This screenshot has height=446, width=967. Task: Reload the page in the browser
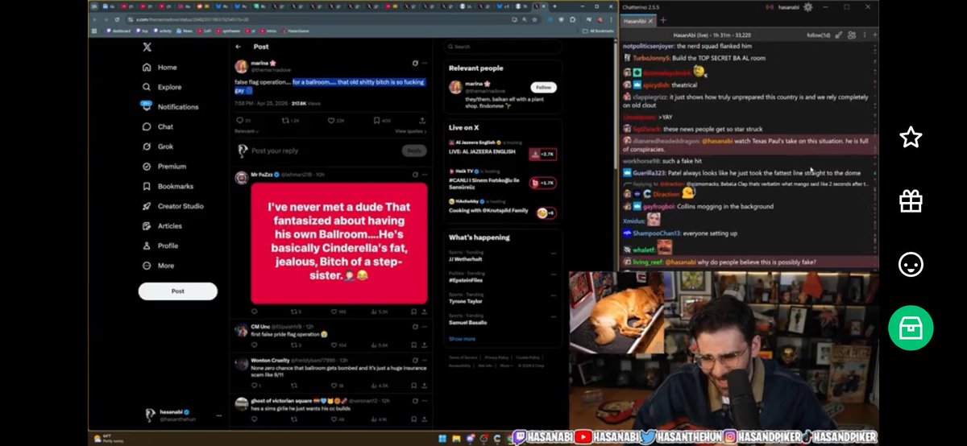[x=118, y=19]
